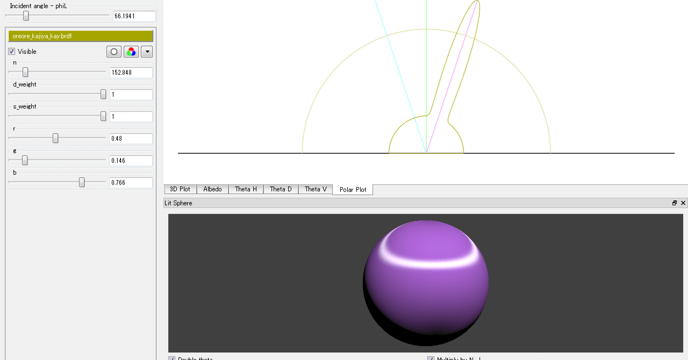The width and height of the screenshot is (688, 360).
Task: Click the n parameter slider handle
Action: (25, 72)
